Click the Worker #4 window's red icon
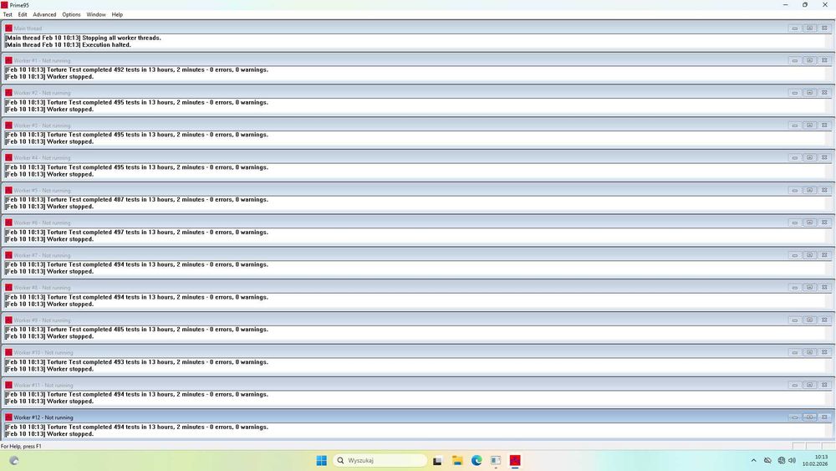Image resolution: width=836 pixels, height=471 pixels. click(8, 158)
